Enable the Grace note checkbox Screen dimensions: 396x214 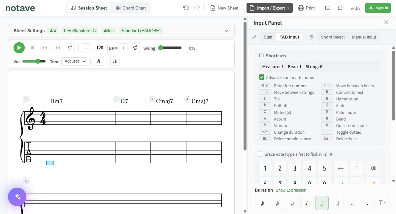tap(260, 154)
